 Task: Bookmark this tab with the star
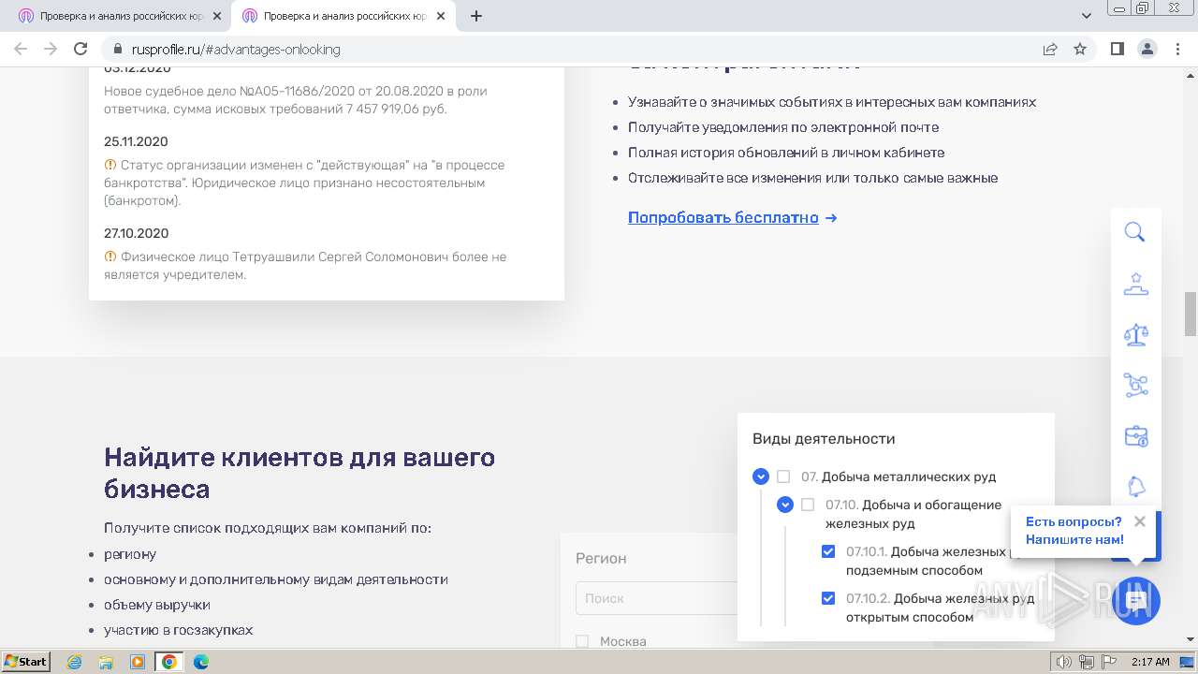tap(1080, 49)
